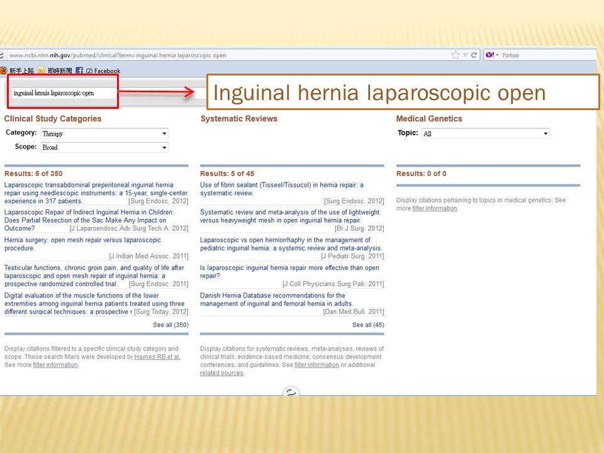Click the Clinical Study Categories heading
Image resolution: width=604 pixels, height=453 pixels.
point(53,119)
